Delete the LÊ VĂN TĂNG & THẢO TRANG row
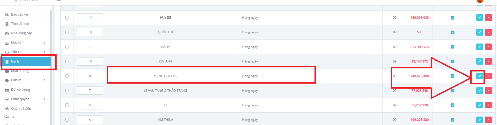 pos(488,91)
